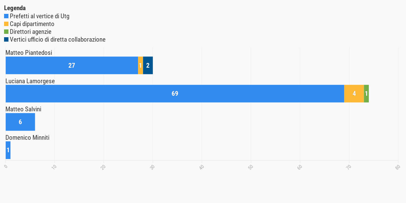This screenshot has width=406, height=203.
Task: Click the Legenda heading
Action: click(15, 8)
